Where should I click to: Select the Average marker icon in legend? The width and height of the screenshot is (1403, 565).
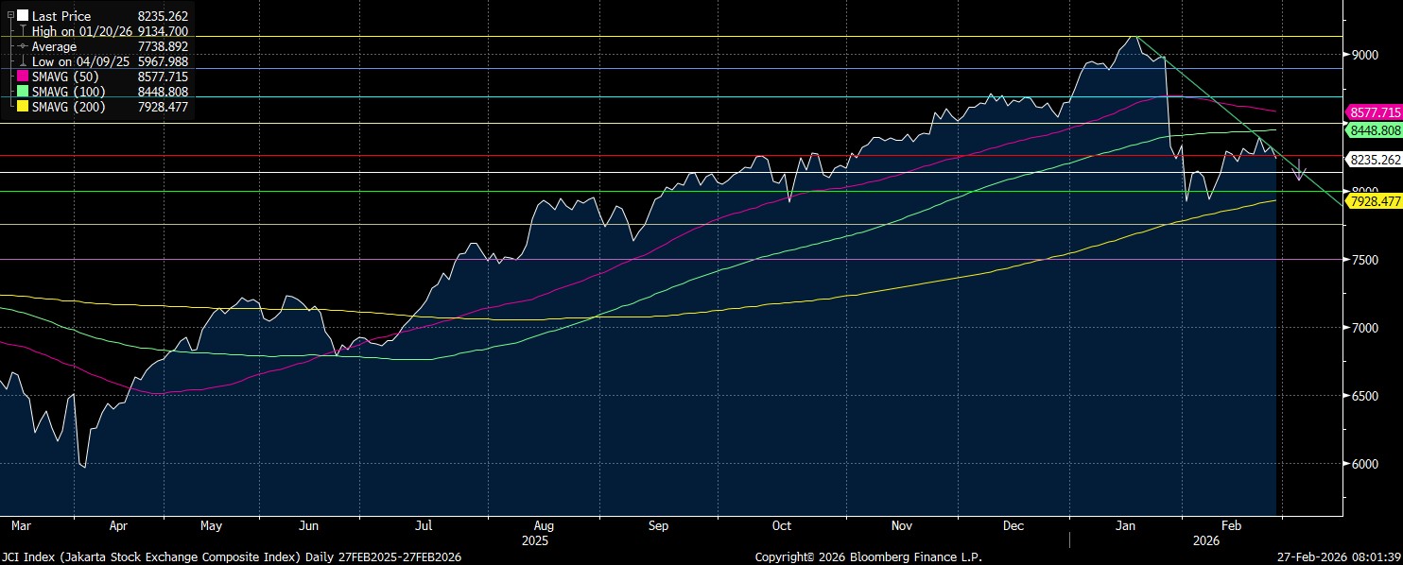click(23, 46)
